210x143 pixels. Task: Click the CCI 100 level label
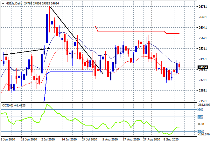[x=200, y=117]
